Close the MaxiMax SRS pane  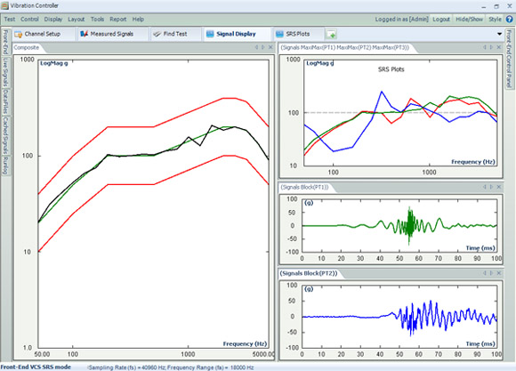point(499,47)
